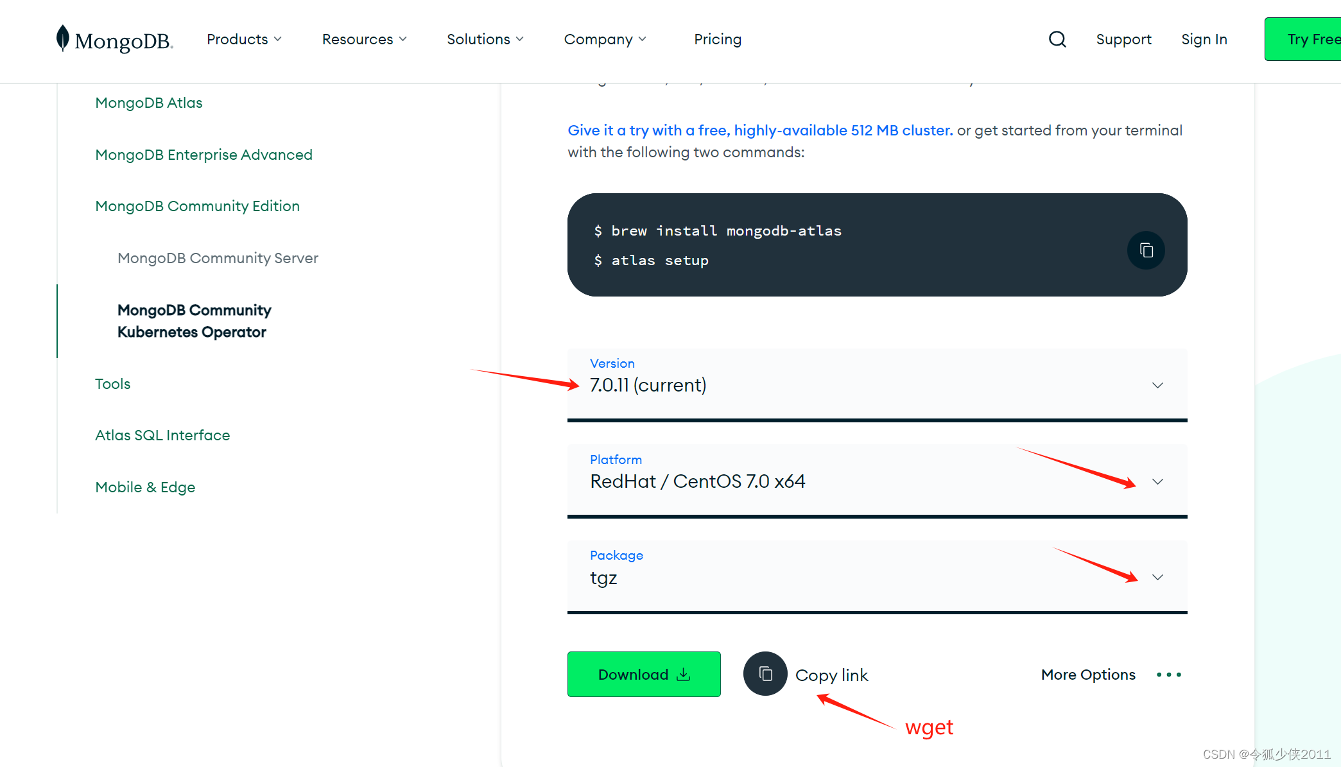
Task: Open the More Options three-dot menu
Action: coord(1168,675)
